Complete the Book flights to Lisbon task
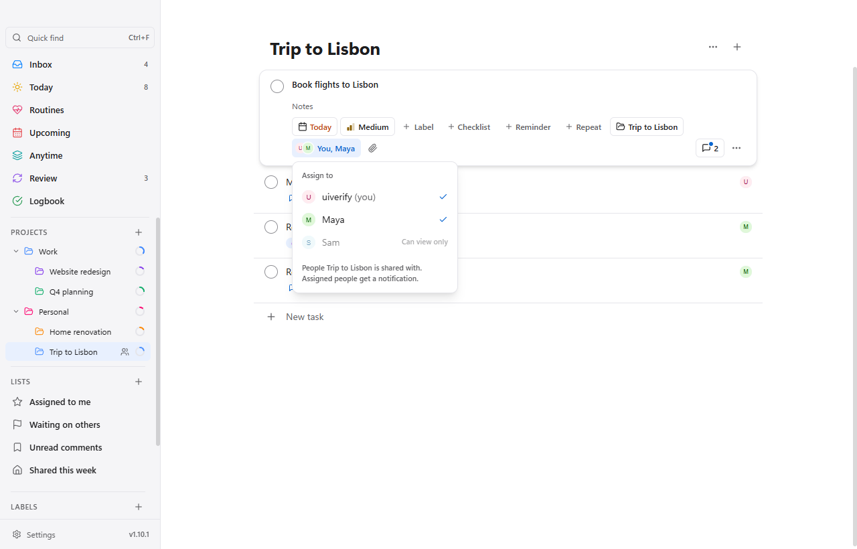The width and height of the screenshot is (857, 549). pos(277,86)
